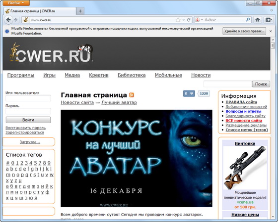Viewport: 278px width, 222px height.
Task: Open the Программы menu
Action: click(x=21, y=75)
